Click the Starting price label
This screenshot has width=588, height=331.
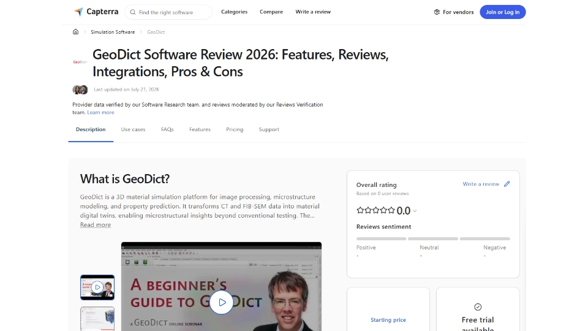coord(388,320)
